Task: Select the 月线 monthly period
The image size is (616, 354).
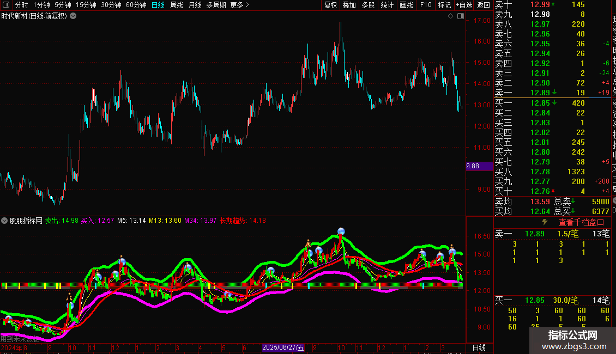Action: (x=195, y=5)
